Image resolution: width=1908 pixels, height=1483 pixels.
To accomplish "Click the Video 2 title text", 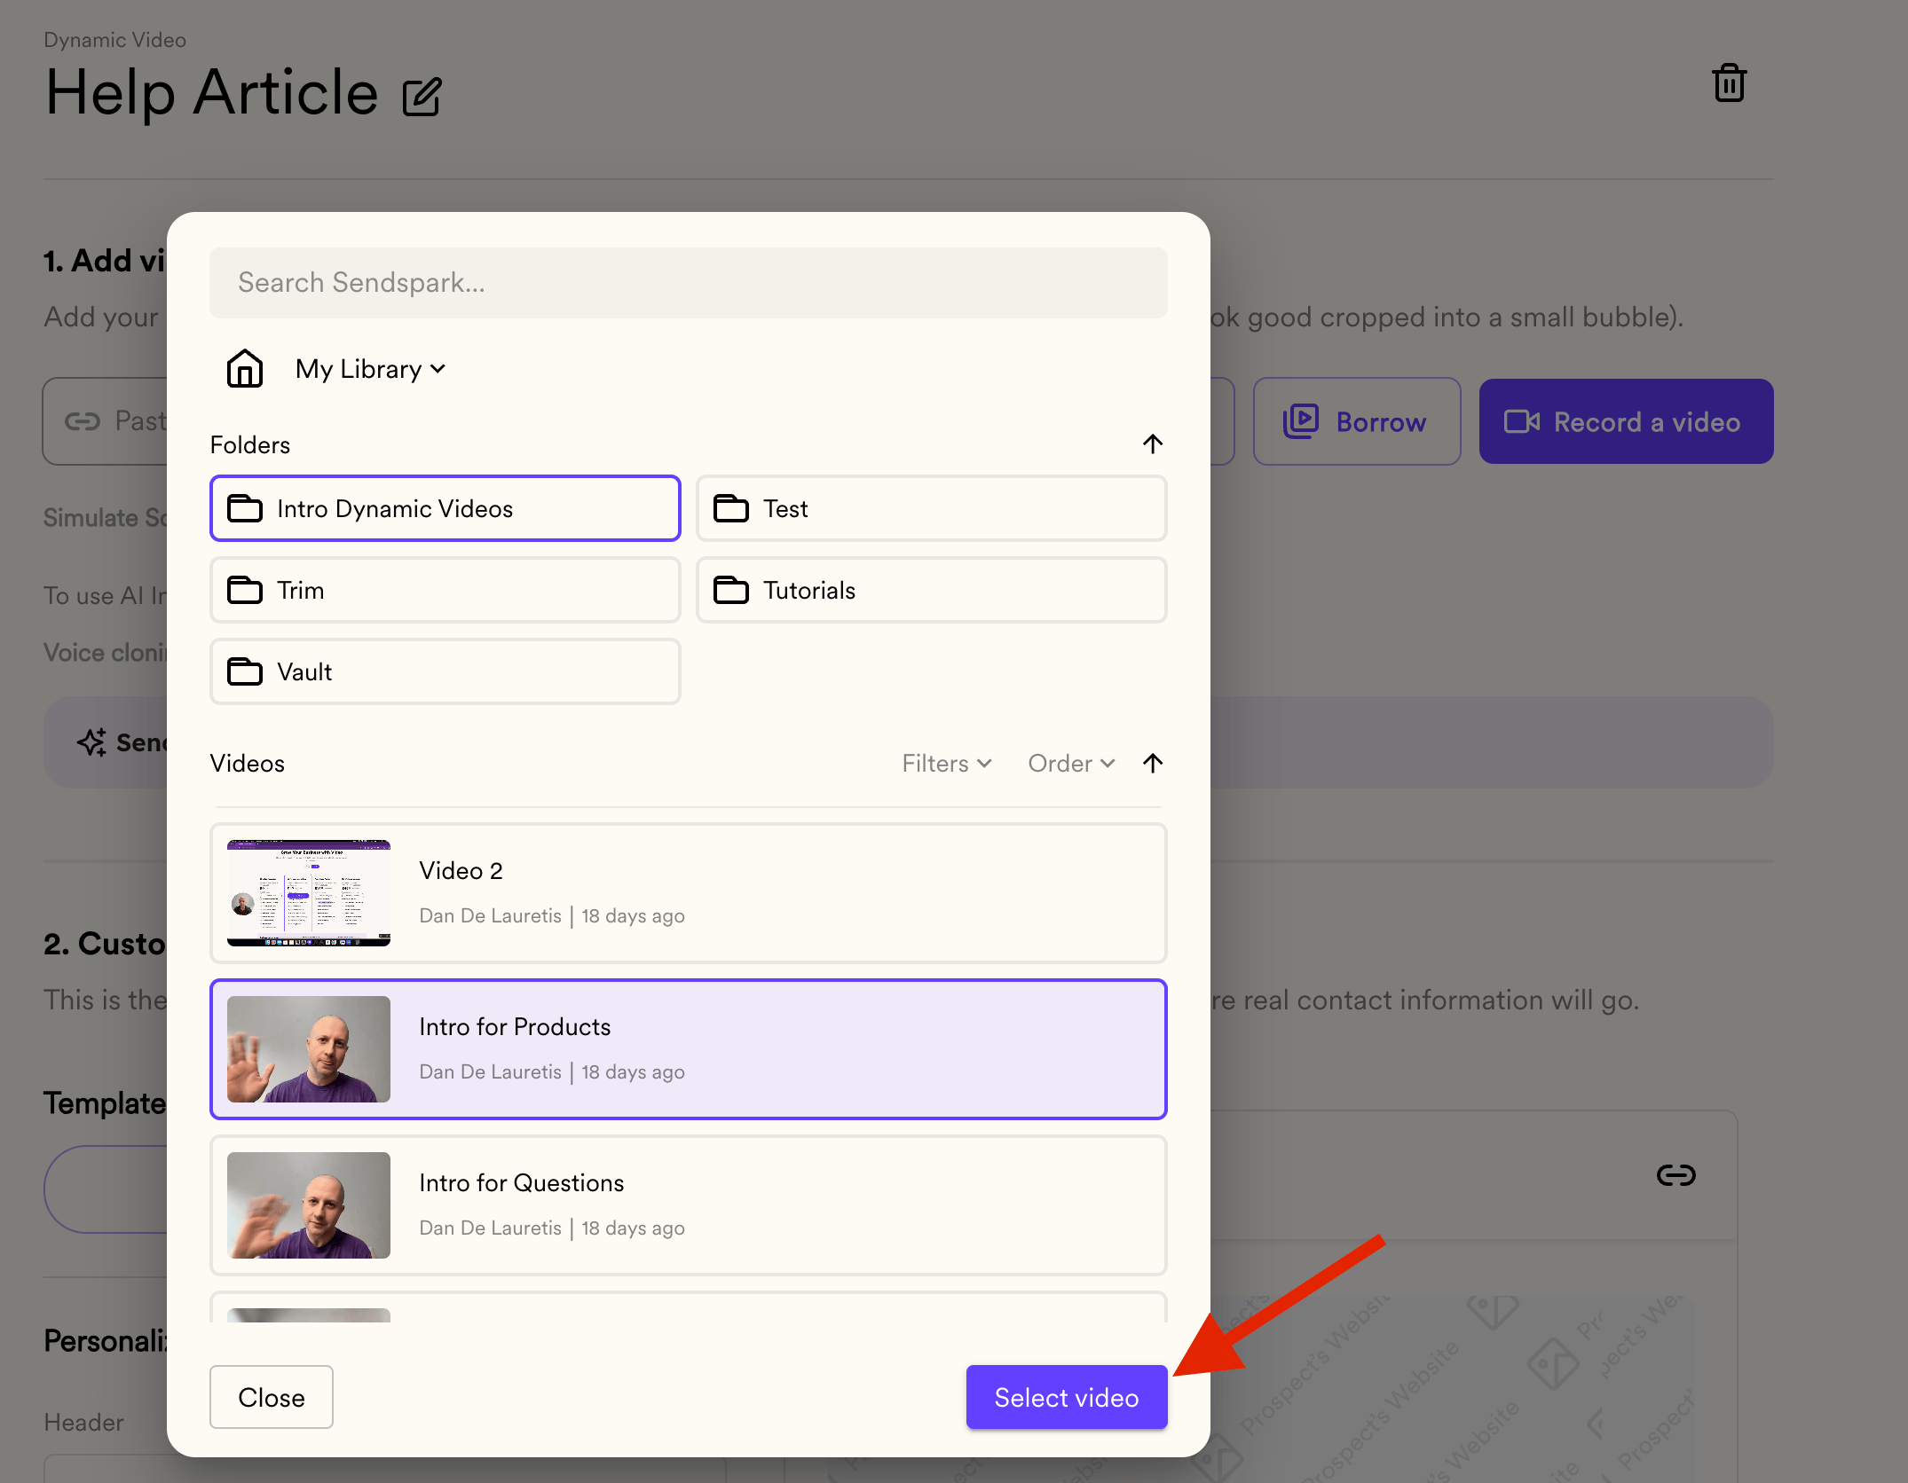I will [461, 871].
